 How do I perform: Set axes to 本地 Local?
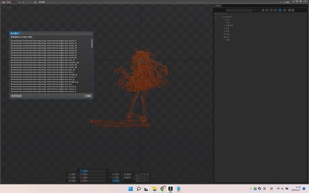[x=116, y=174]
